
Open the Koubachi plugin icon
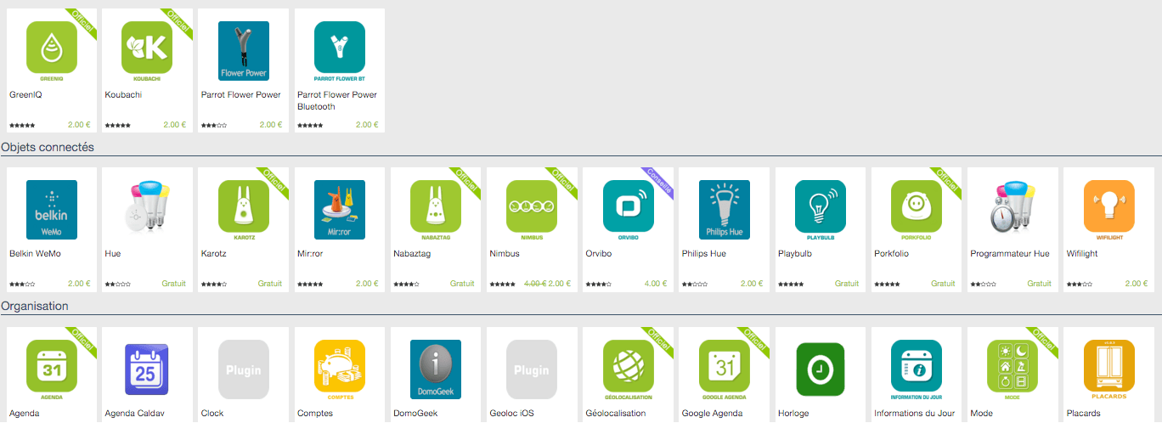pos(148,51)
